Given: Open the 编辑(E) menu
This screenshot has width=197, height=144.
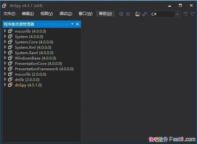Looking at the screenshot, I should click(x=28, y=13).
